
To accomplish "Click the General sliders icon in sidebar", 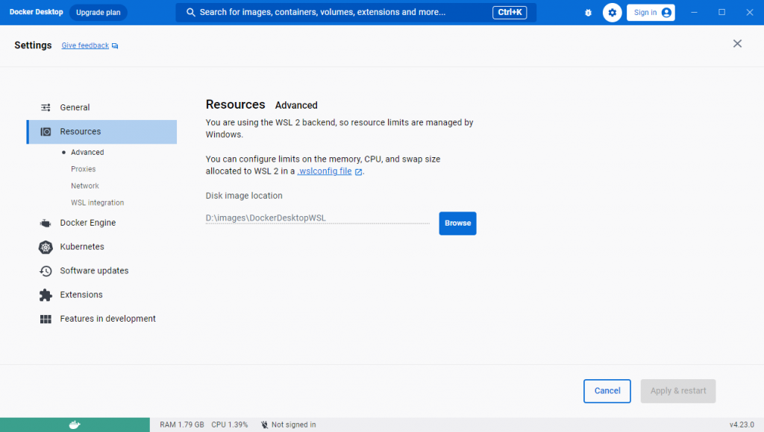I will pyautogui.click(x=46, y=107).
